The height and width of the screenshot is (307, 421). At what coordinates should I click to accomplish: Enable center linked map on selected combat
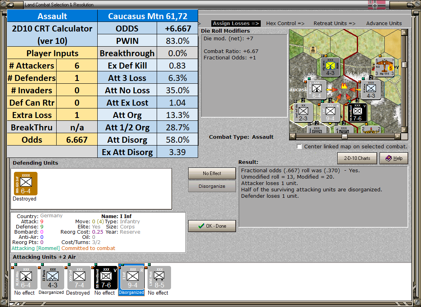pyautogui.click(x=299, y=147)
